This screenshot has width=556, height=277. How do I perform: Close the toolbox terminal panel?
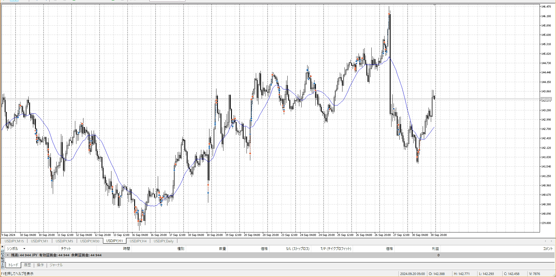2,247
